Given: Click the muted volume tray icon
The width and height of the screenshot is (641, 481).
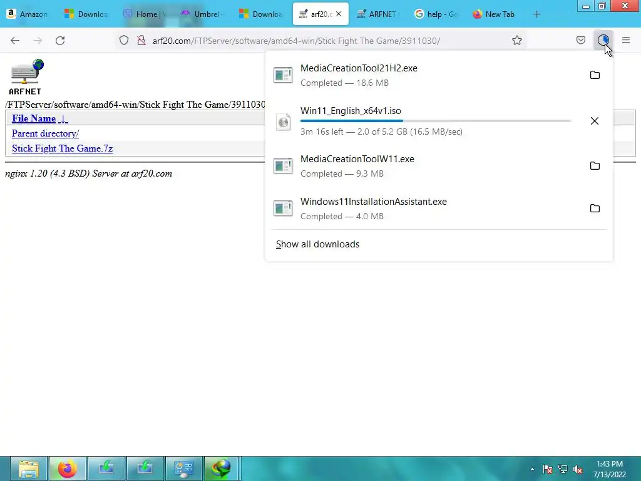Looking at the screenshot, I should (578, 469).
